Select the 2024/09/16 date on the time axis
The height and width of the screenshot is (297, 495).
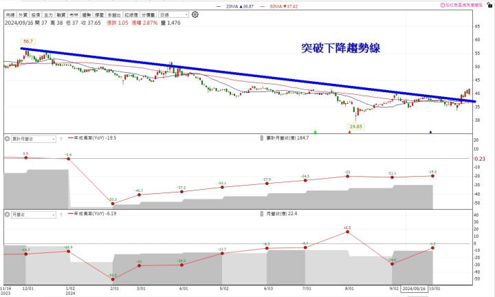[x=414, y=289]
